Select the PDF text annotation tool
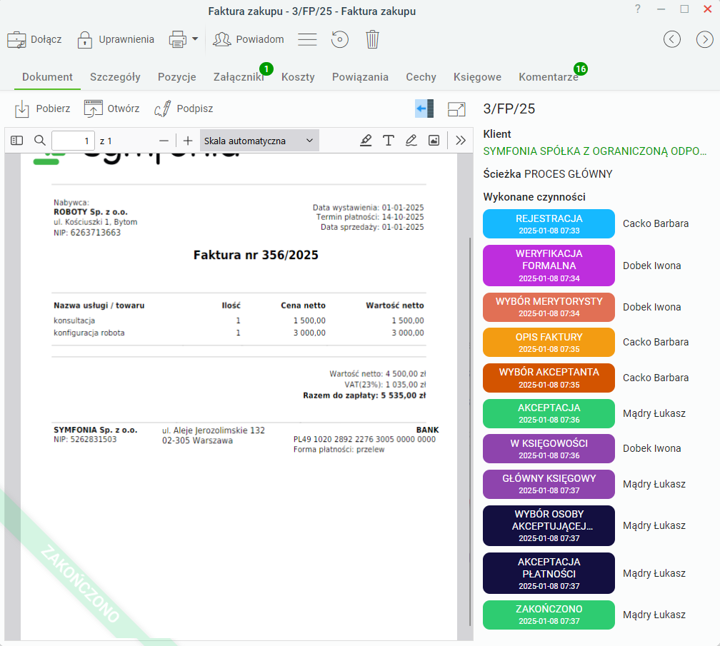The image size is (720, 646). pos(389,141)
